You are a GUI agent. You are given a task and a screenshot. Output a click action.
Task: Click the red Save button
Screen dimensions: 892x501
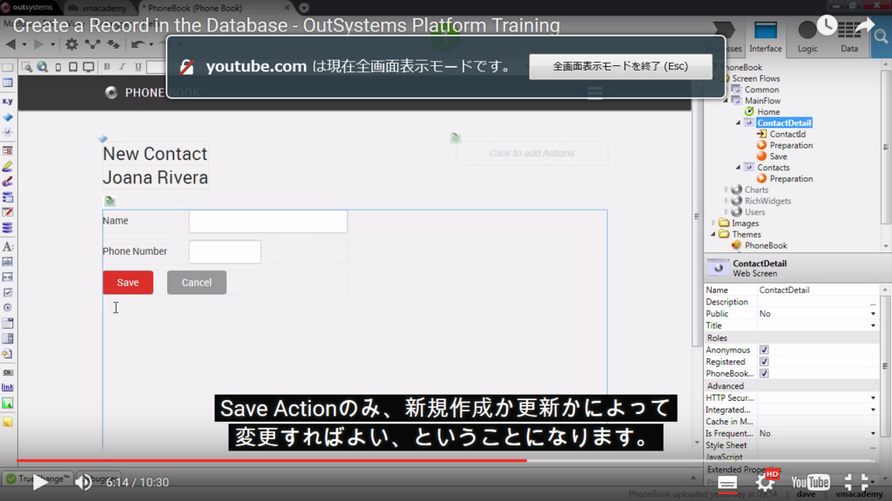coord(128,283)
